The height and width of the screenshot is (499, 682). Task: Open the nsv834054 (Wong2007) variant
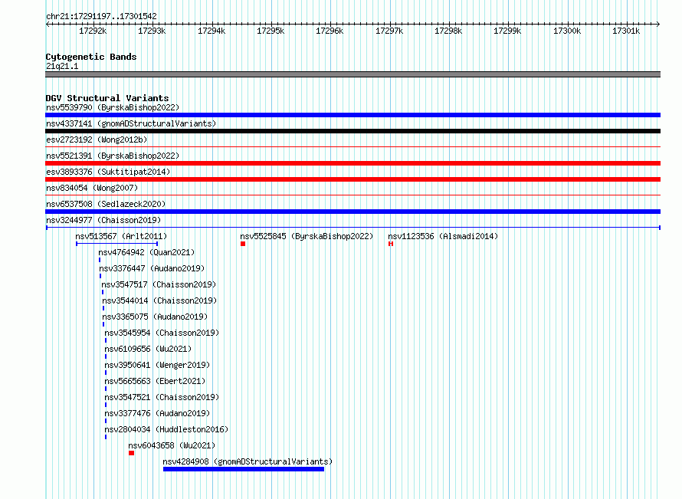coord(92,188)
